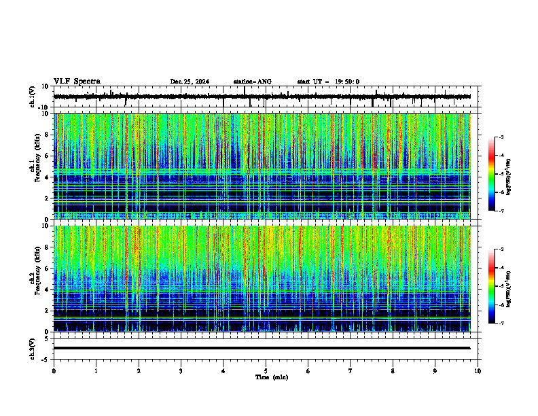Click the time axis tick label '3'
Image resolution: width=538 pixels, height=416 pixels.
tap(181, 371)
